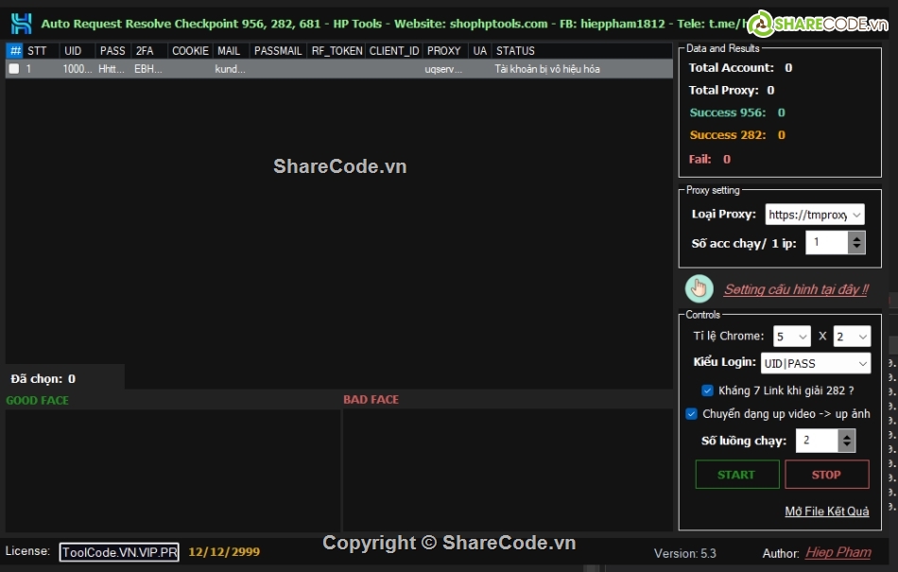Click the license expiry date 12/12/2999
The image size is (898, 572).
[x=224, y=552]
